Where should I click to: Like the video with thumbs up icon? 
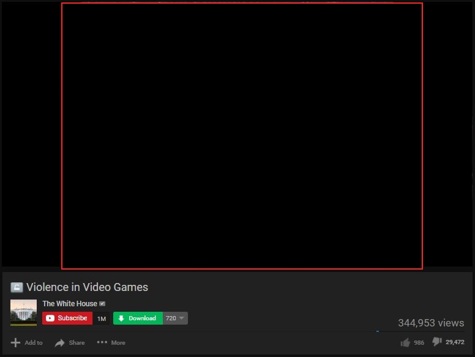coord(405,342)
